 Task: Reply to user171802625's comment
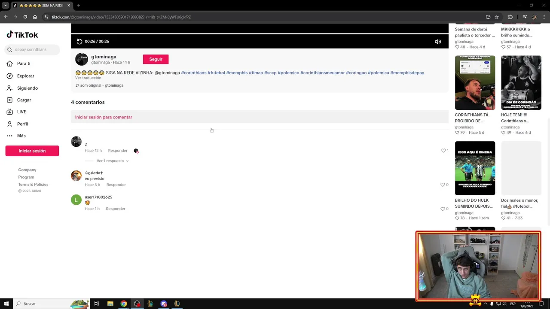(x=116, y=209)
